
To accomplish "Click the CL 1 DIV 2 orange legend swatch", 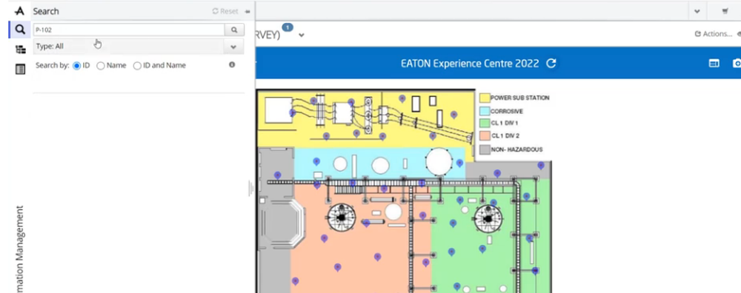I will click(x=485, y=136).
